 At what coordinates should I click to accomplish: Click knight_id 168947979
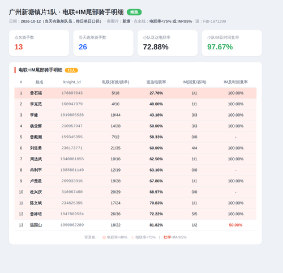click(x=72, y=104)
